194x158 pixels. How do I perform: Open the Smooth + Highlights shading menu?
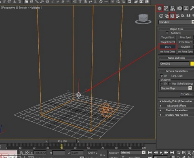(30, 8)
